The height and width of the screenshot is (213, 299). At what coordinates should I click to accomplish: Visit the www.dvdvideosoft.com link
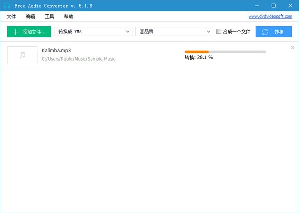(x=270, y=16)
